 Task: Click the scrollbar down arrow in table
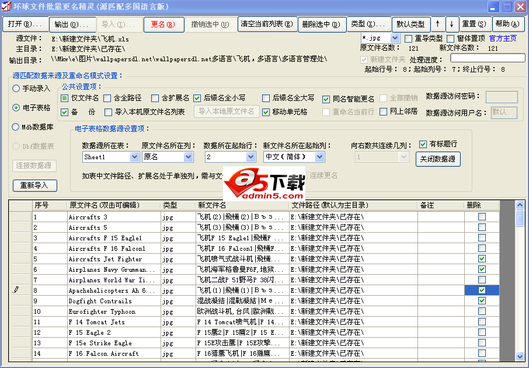click(x=520, y=356)
